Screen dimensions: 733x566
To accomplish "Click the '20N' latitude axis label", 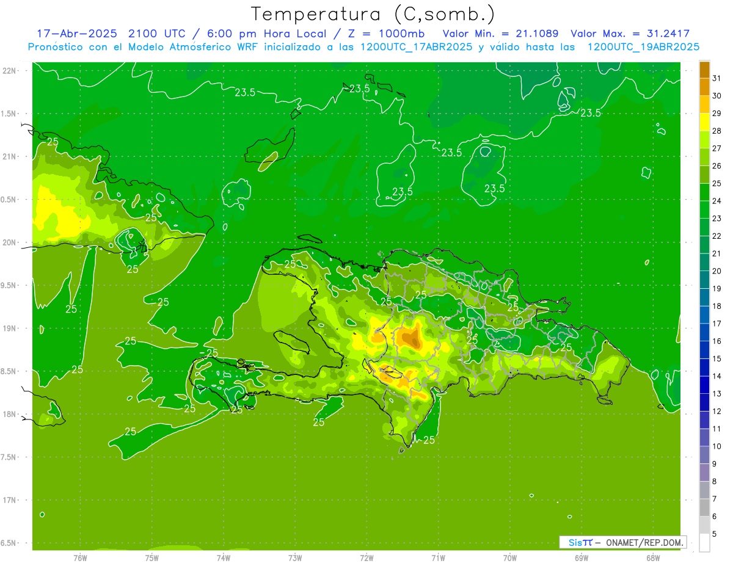I will click(x=10, y=242).
